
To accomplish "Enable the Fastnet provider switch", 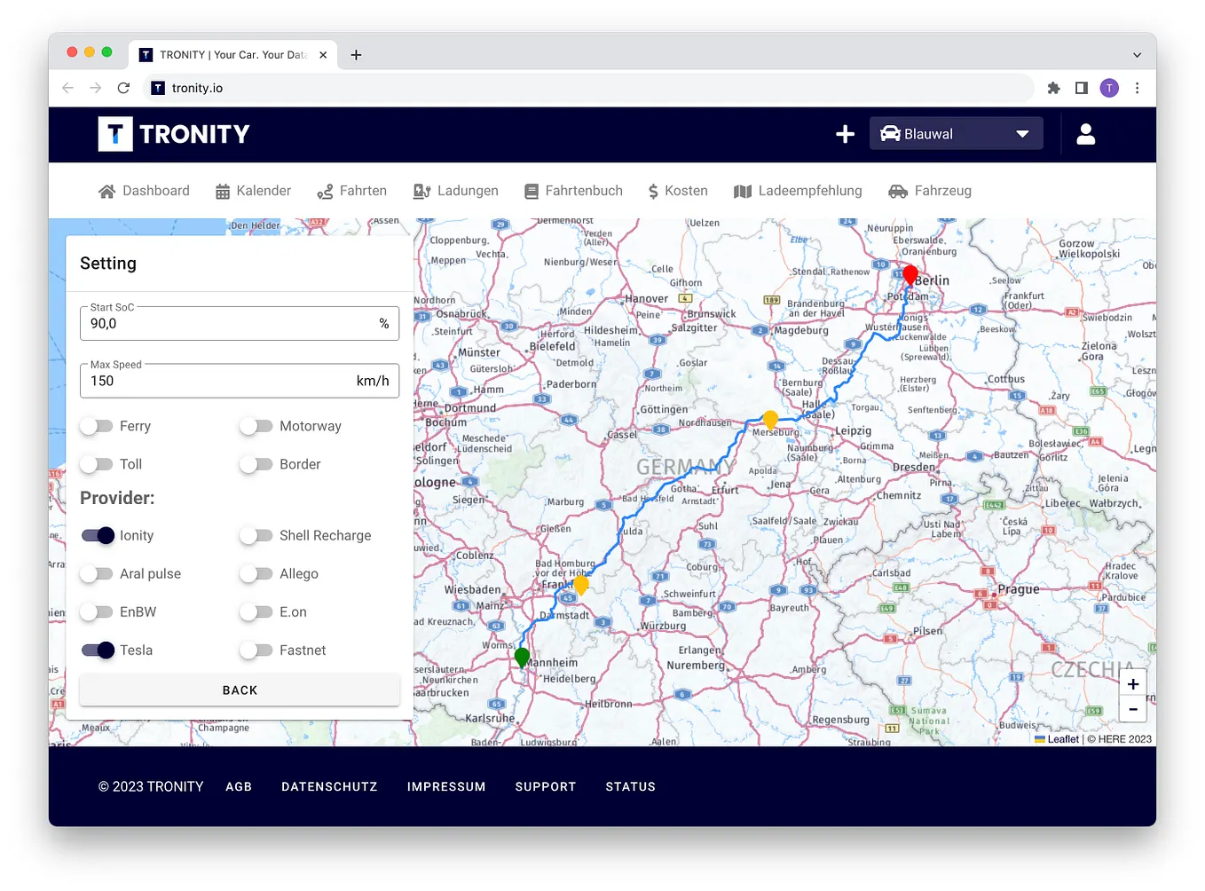I will (x=256, y=651).
